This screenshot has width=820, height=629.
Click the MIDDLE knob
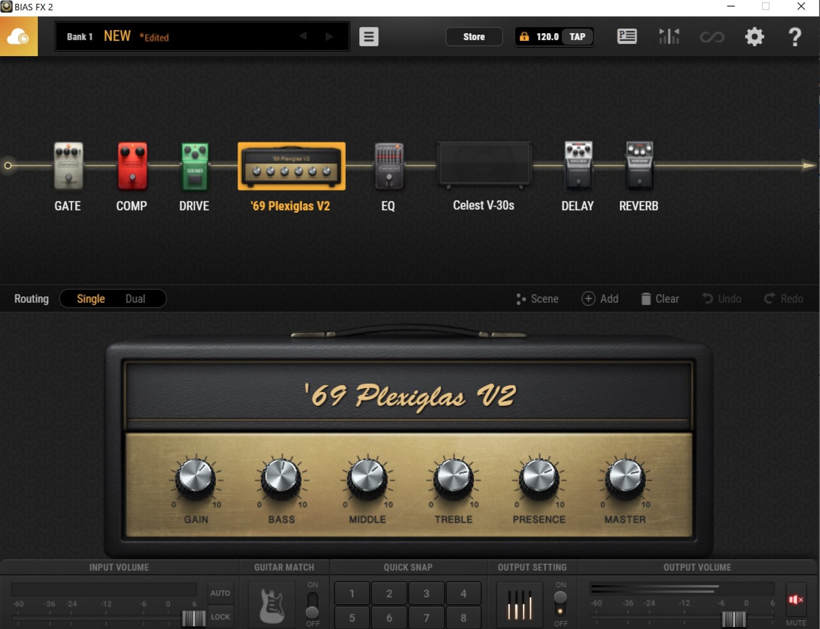pyautogui.click(x=367, y=478)
